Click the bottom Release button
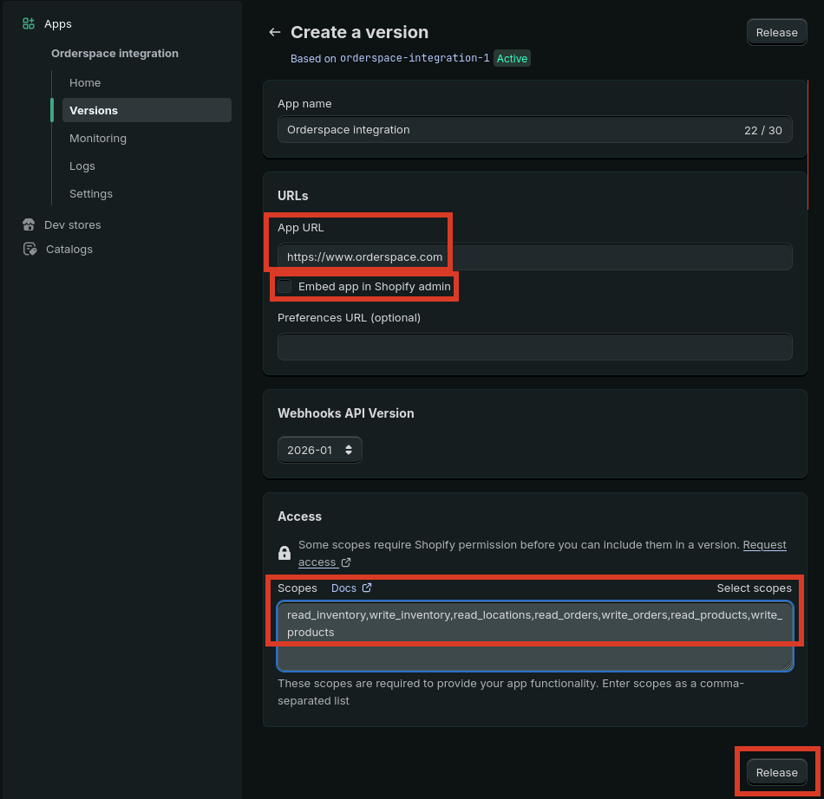Image resolution: width=824 pixels, height=799 pixels. 776,772
